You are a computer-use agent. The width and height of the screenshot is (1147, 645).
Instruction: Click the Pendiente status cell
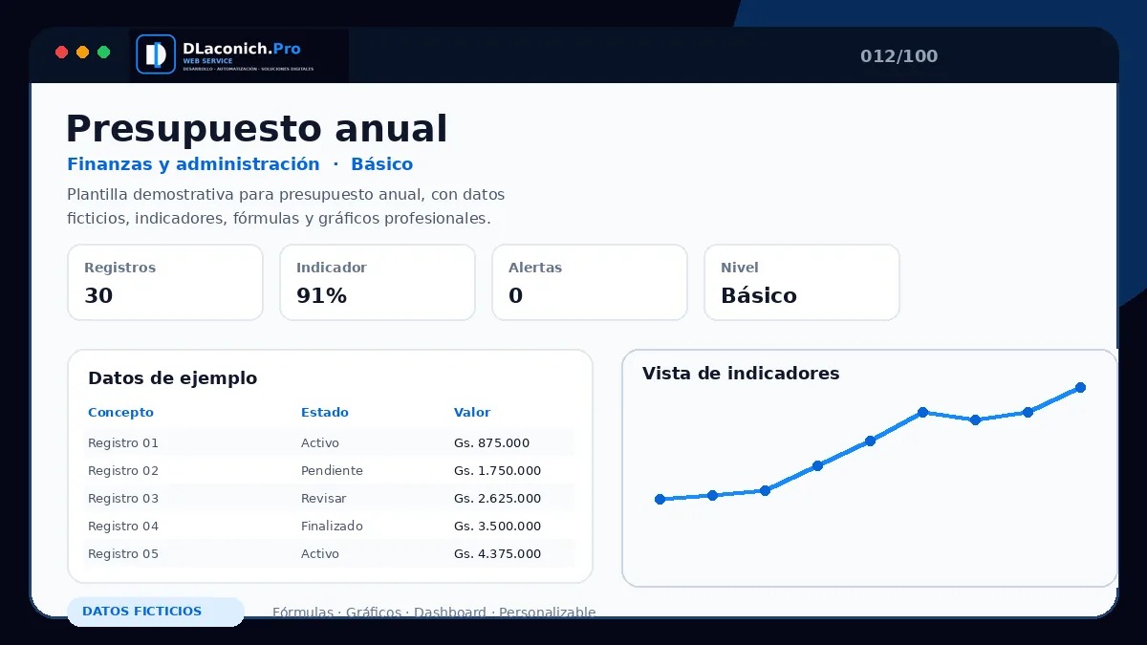(332, 471)
